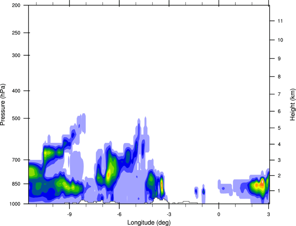
Task: Click the 'Longitude (deg)' axis title
Action: (x=149, y=223)
